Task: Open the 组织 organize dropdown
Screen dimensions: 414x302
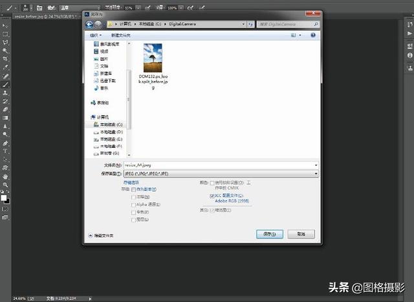Action: (x=96, y=35)
